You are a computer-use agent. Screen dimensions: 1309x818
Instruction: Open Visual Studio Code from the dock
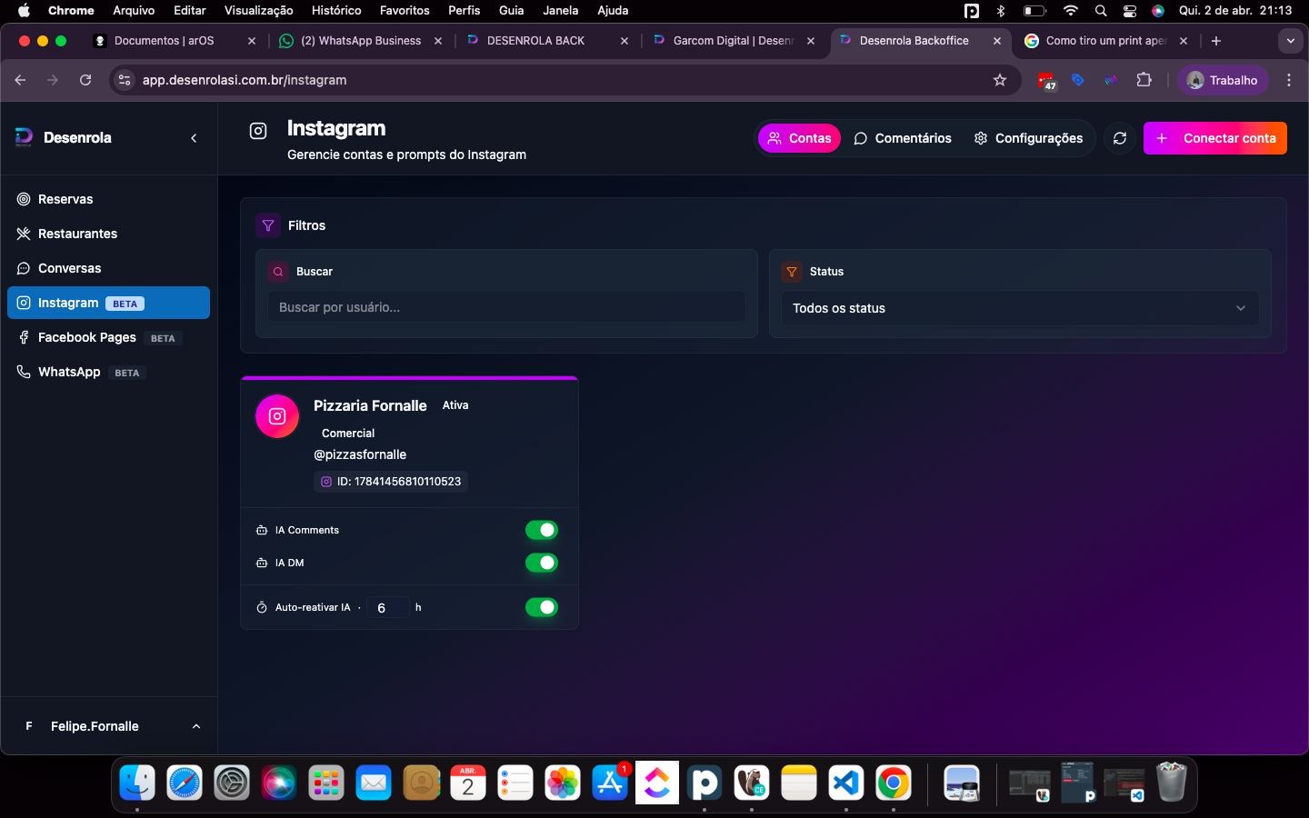point(845,783)
